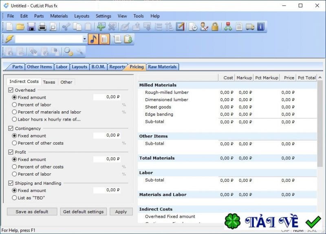326x234 pixels.
Task: Uncheck the Contingency checkbox
Action: click(x=11, y=128)
